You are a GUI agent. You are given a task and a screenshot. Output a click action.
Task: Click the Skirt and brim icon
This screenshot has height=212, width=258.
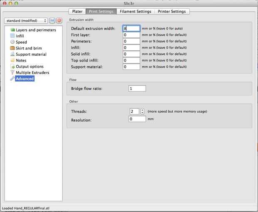pos(12,48)
